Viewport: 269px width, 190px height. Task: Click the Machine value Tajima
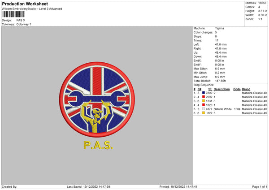click(x=219, y=28)
